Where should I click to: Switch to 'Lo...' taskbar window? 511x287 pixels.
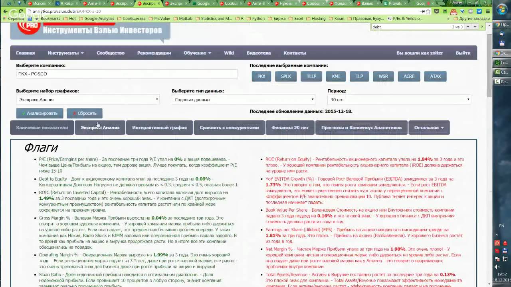point(501,63)
